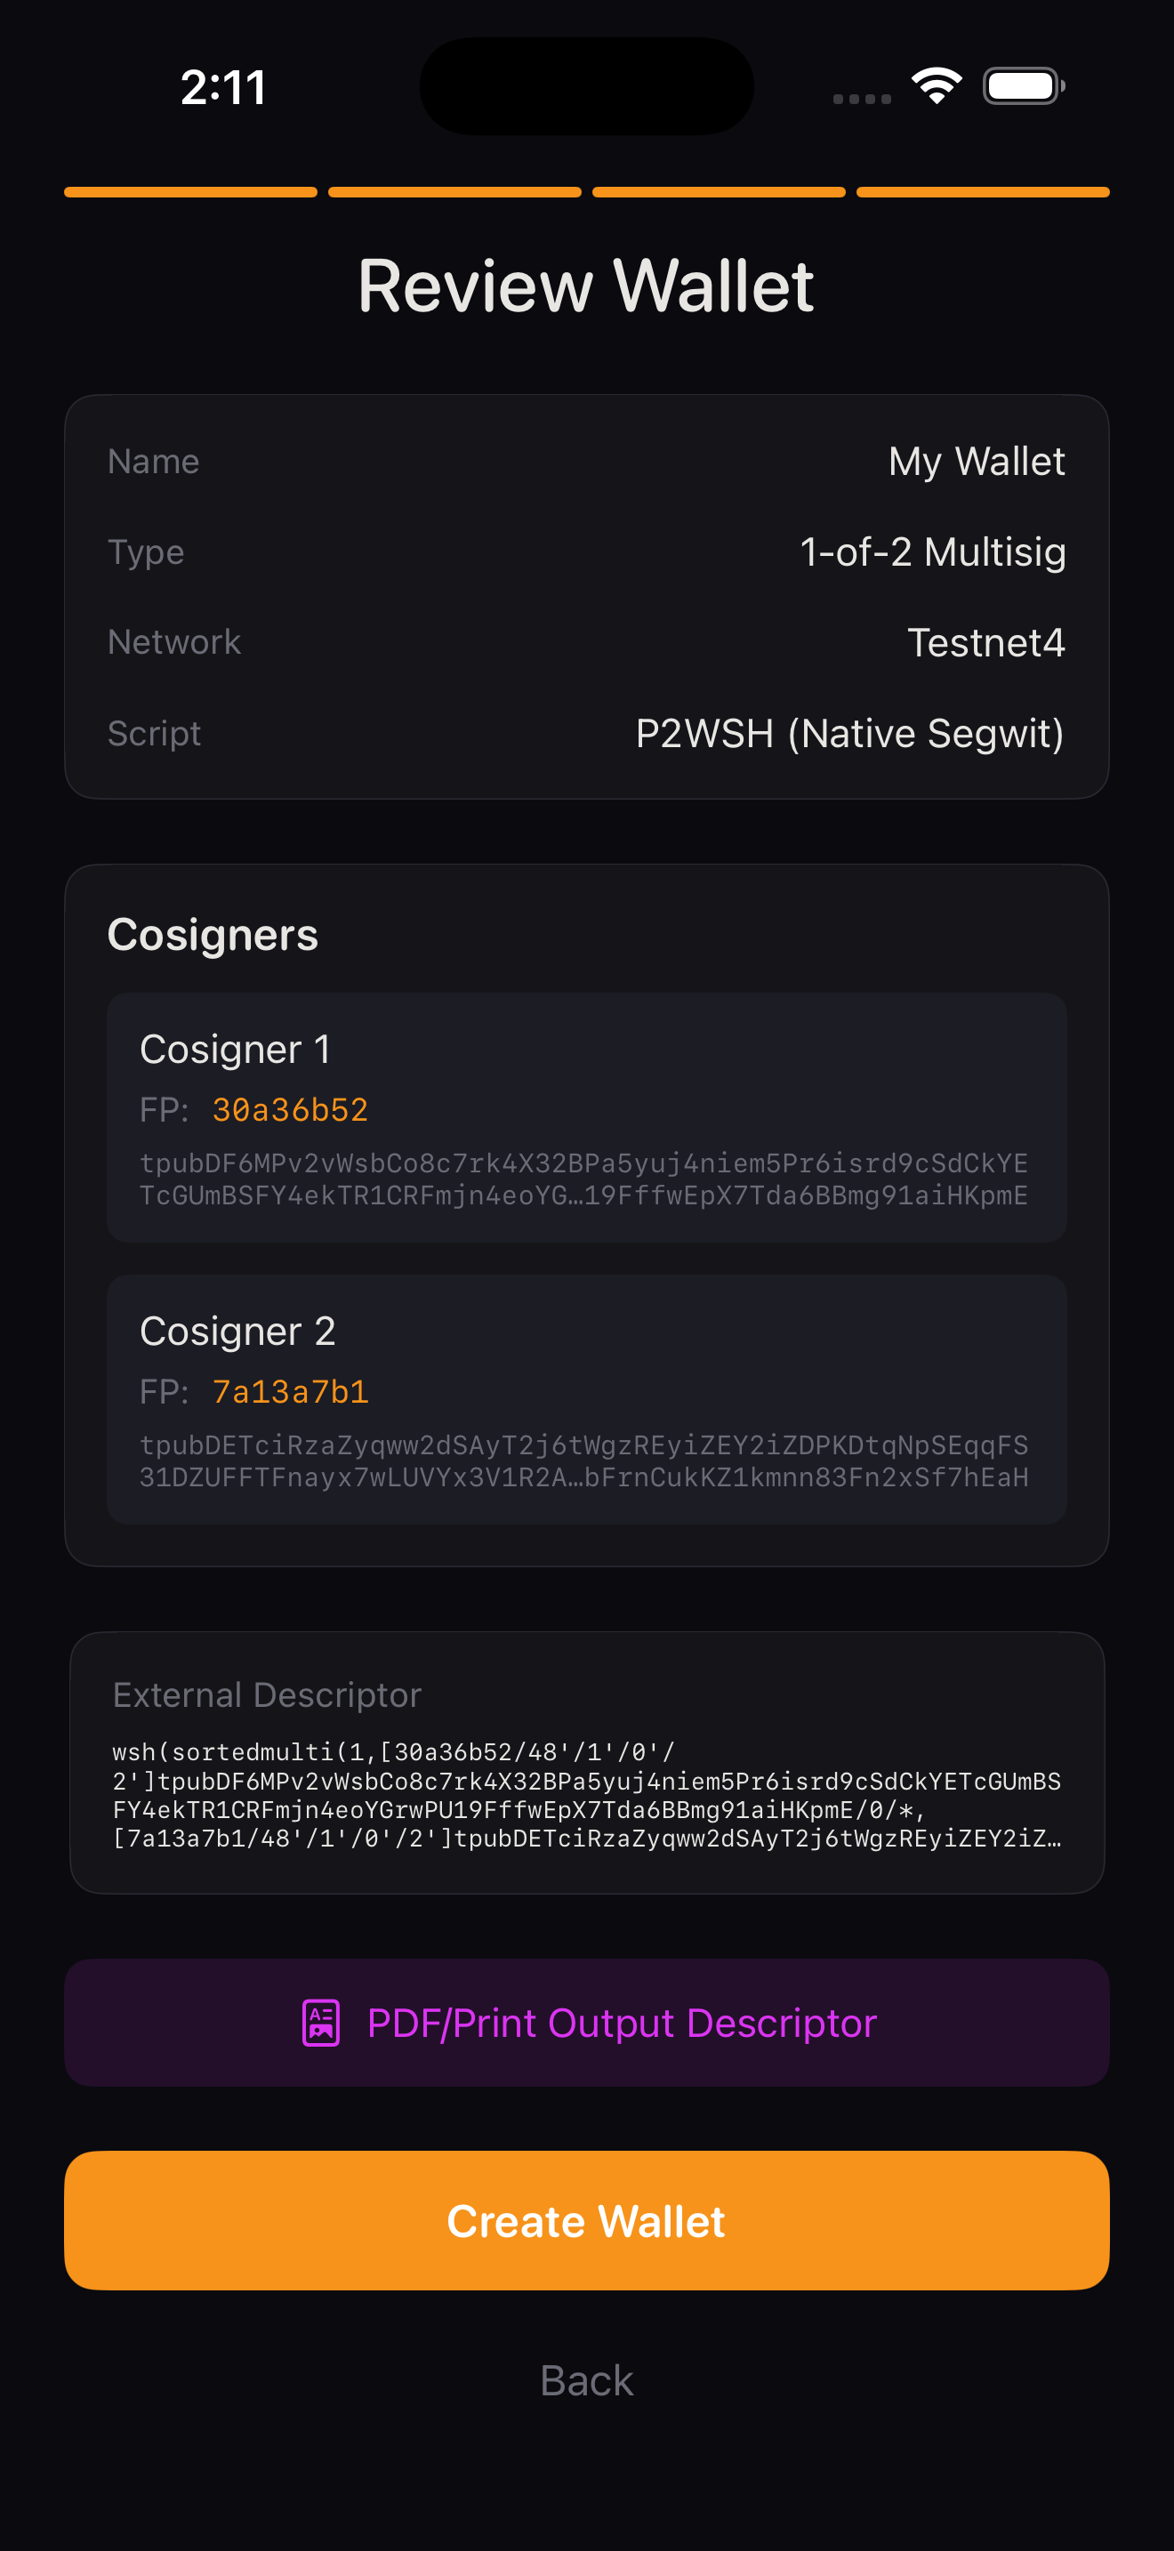
Task: Tap the third progress step bar
Action: pyautogui.click(x=719, y=193)
